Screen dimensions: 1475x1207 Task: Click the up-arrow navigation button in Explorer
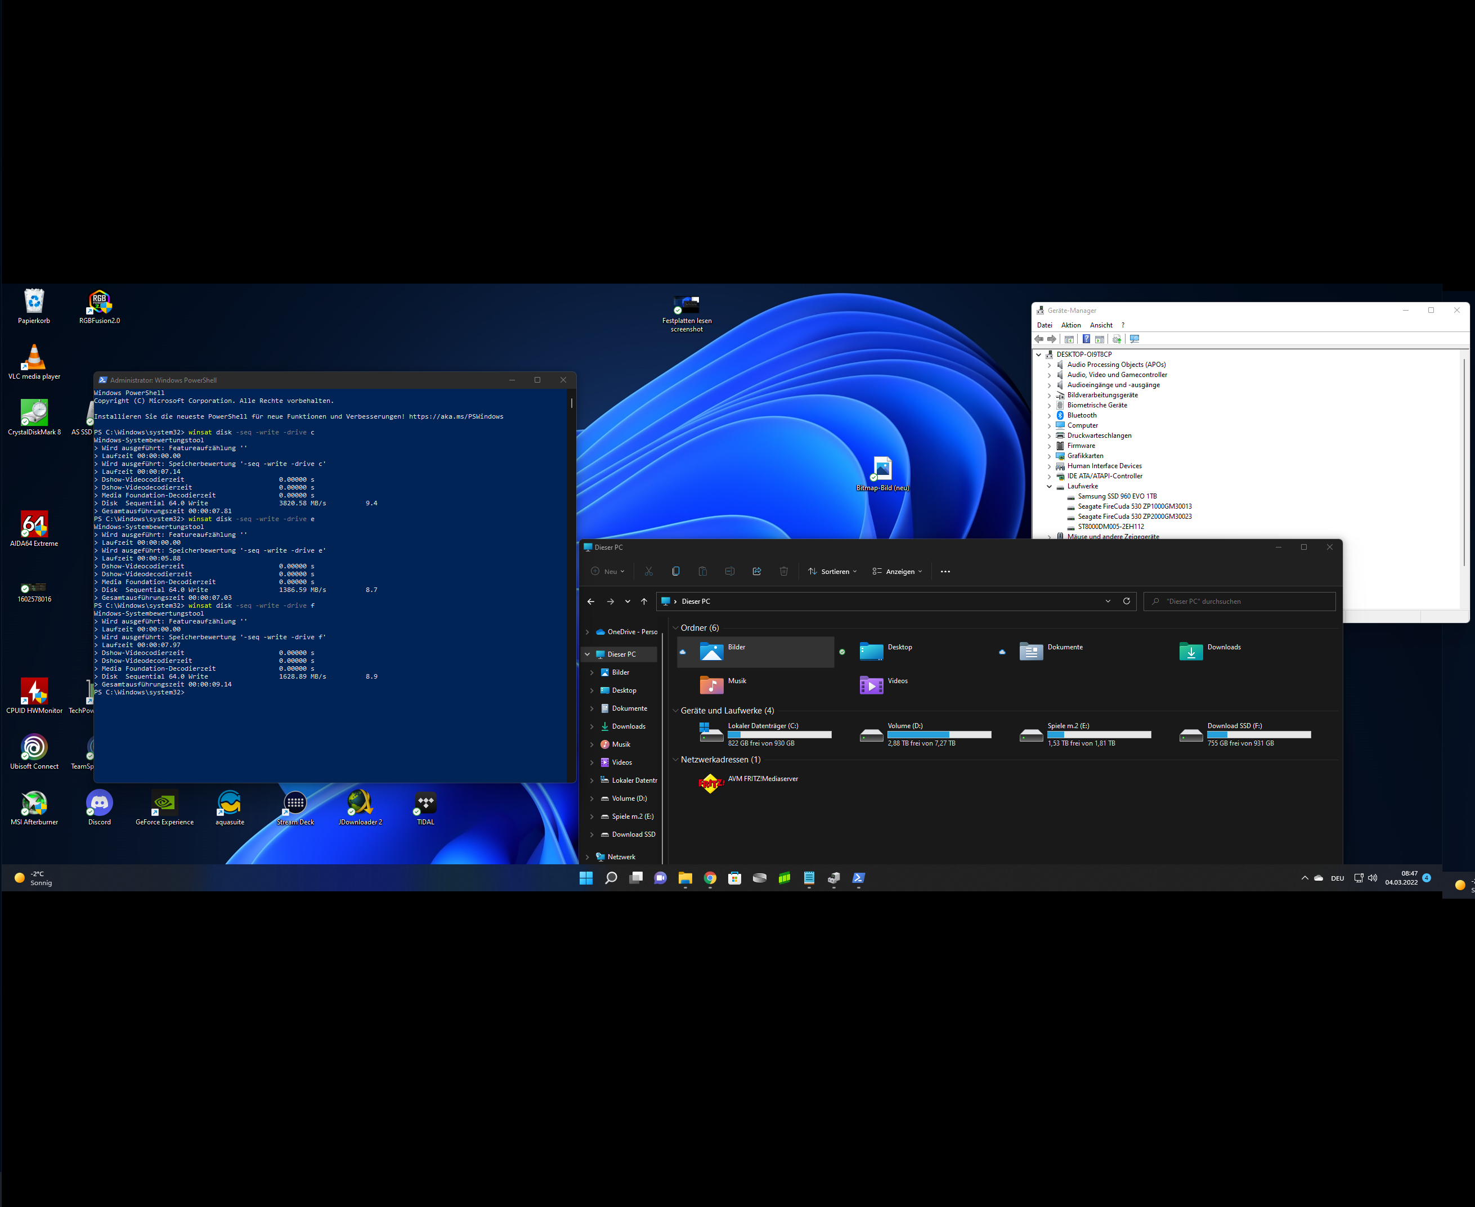click(644, 602)
